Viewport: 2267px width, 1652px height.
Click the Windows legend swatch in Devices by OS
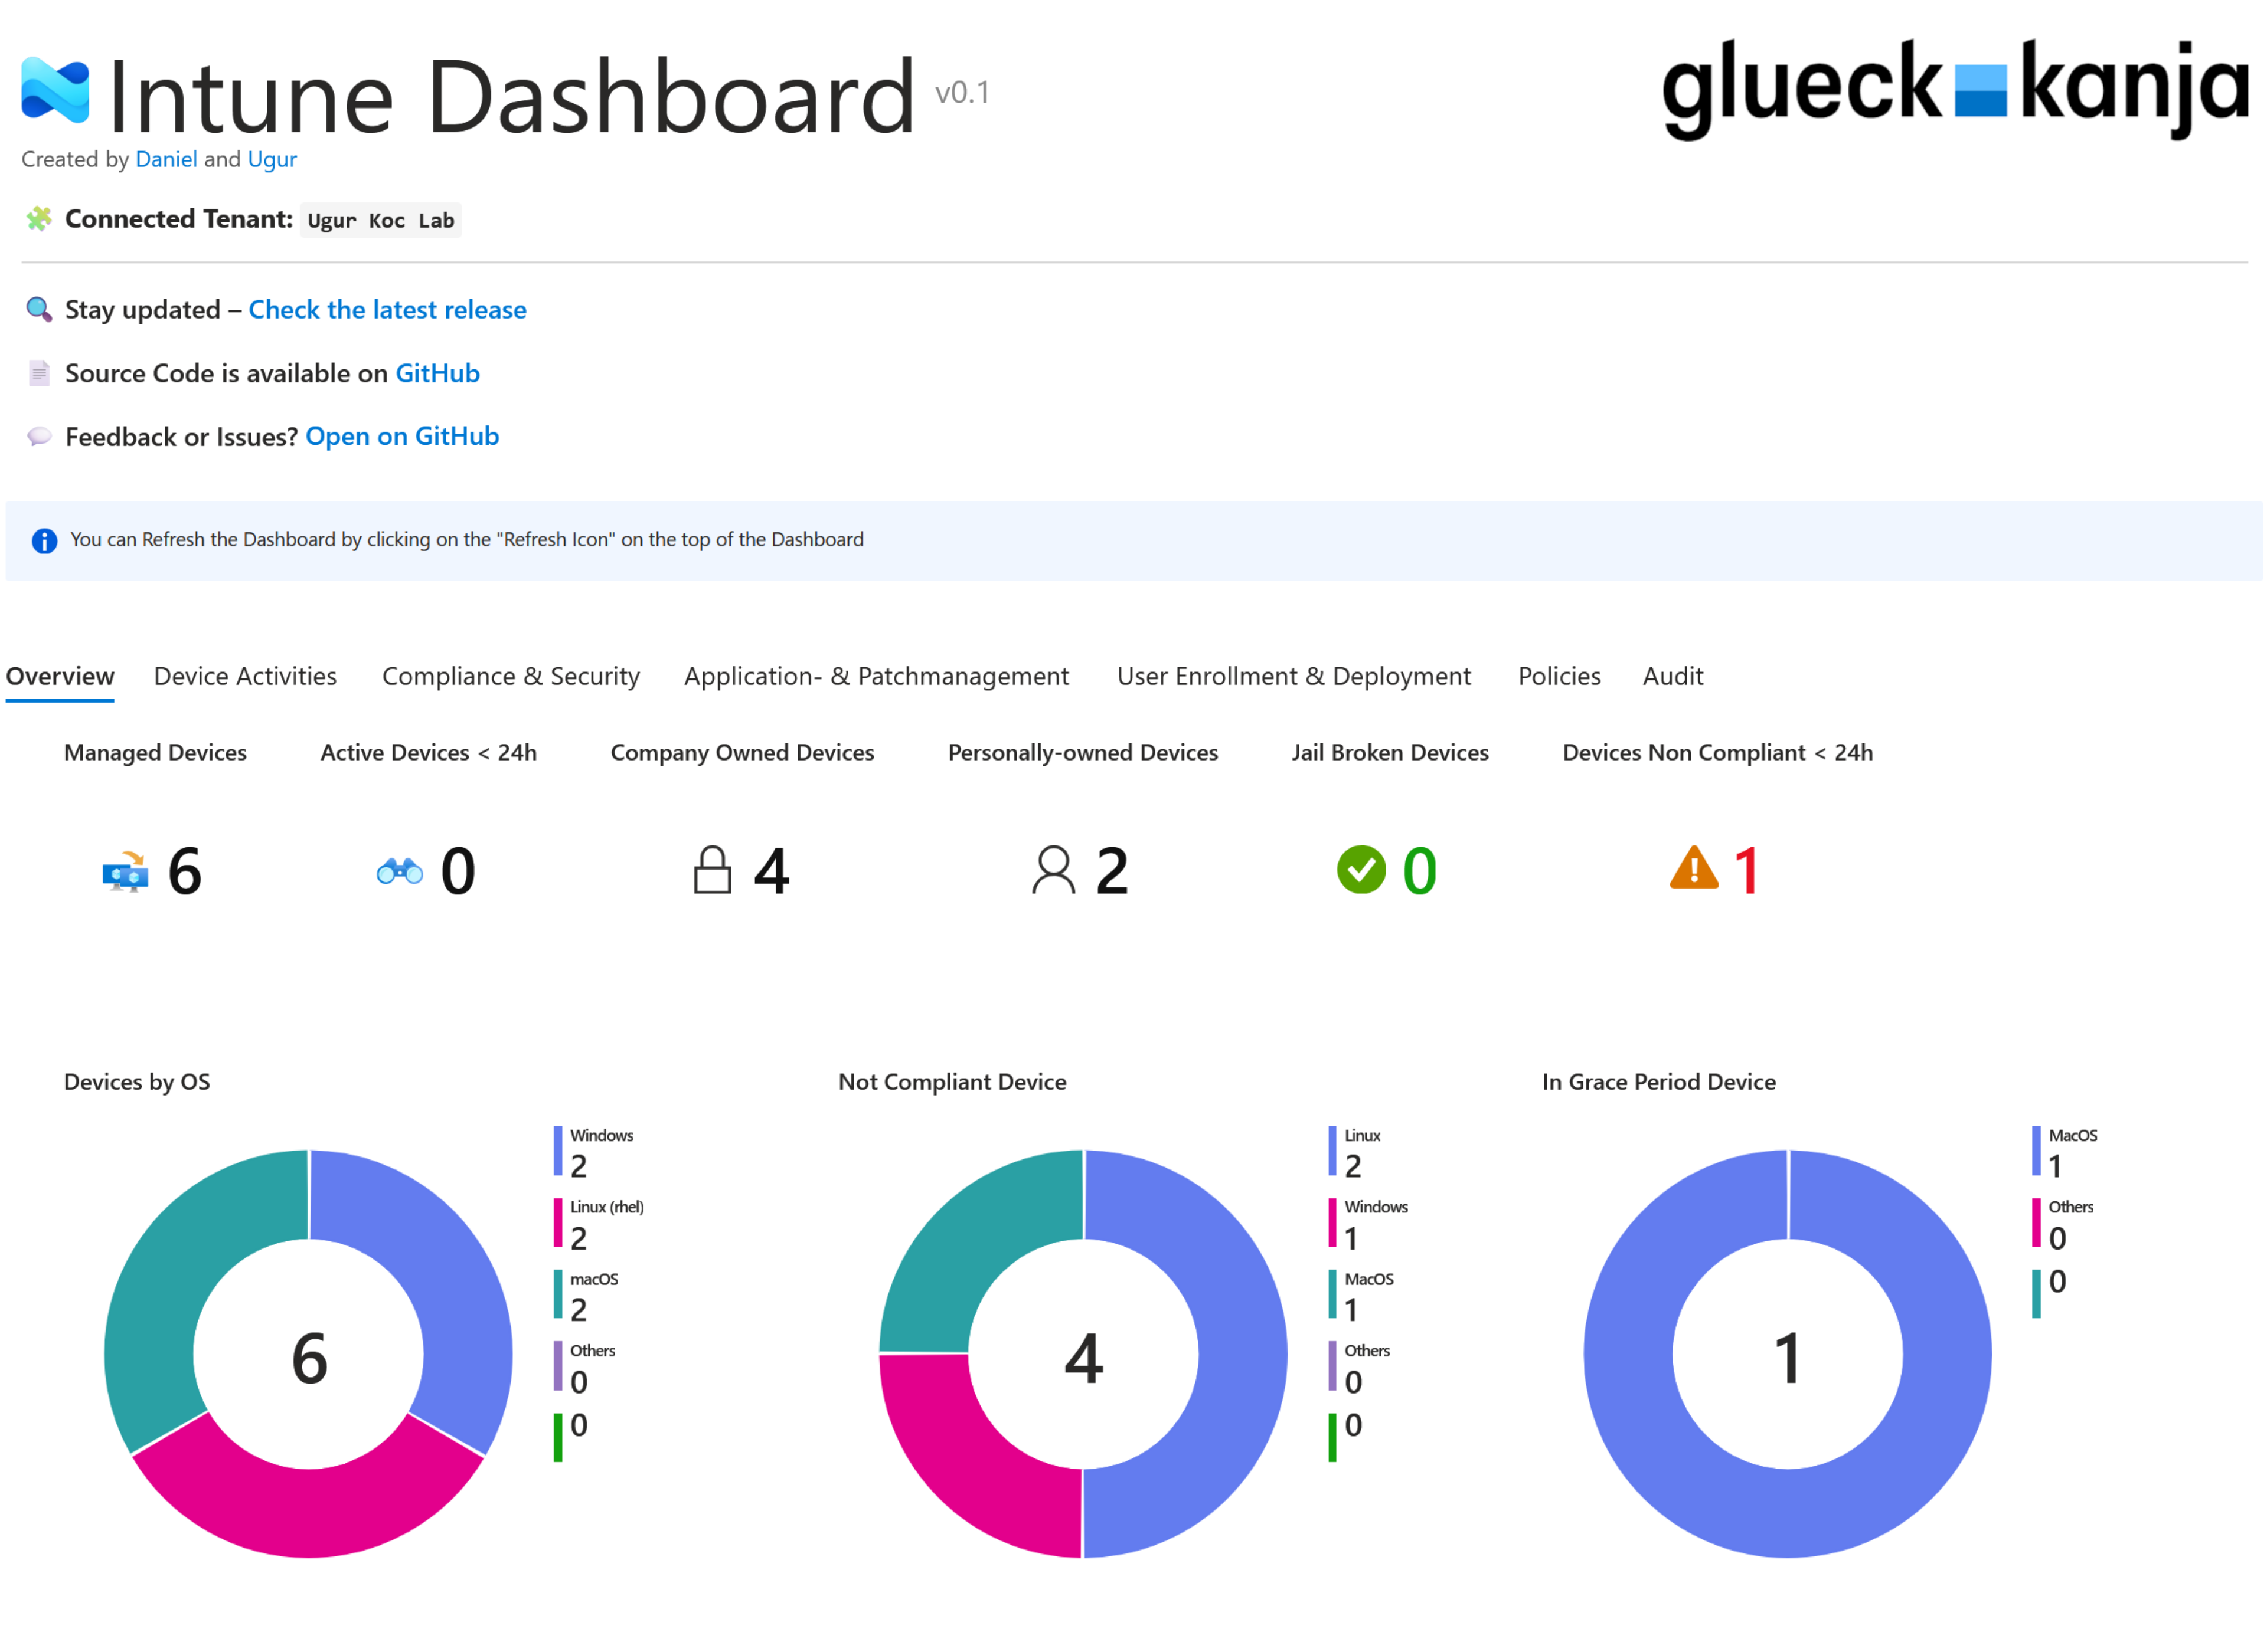(x=557, y=1150)
